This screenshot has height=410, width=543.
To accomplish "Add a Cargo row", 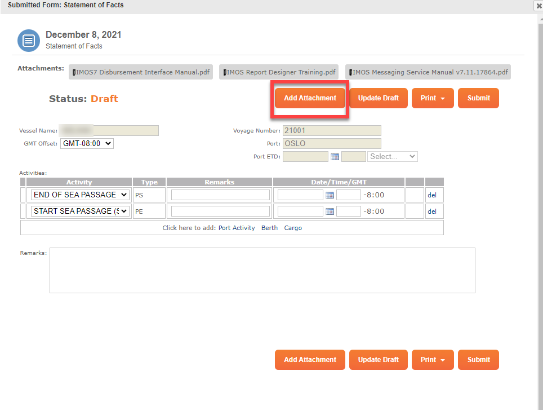I will (293, 227).
